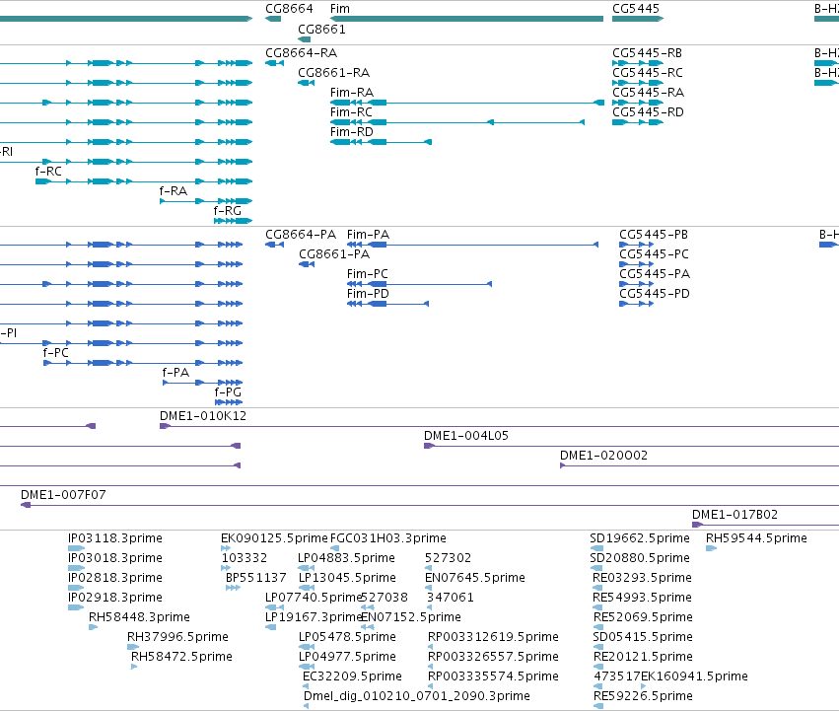Click EST LP05478.5prime
Screen dimensions: 839x711
pos(347,637)
